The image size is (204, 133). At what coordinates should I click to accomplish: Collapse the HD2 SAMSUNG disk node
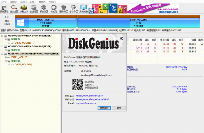2,54
